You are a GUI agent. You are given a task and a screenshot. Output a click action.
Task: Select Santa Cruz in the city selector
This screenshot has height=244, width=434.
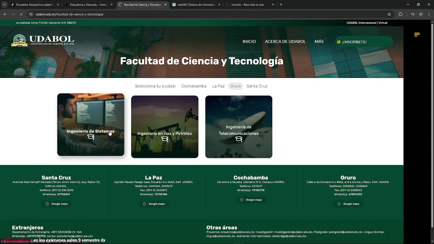[257, 86]
